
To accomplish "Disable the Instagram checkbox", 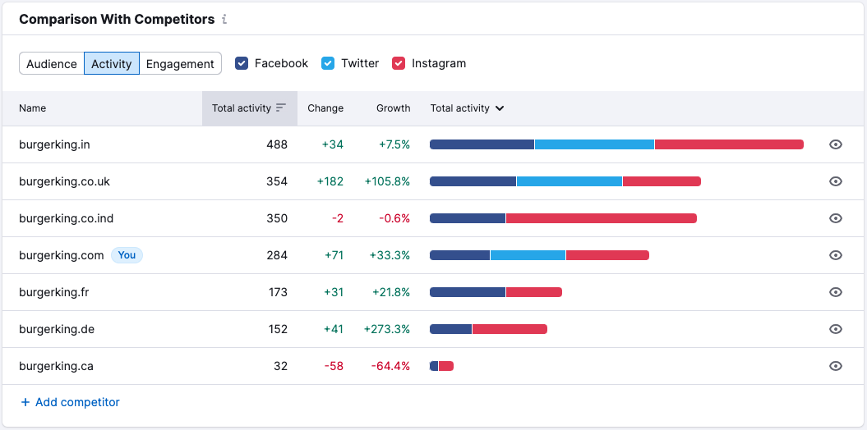I will pyautogui.click(x=399, y=63).
